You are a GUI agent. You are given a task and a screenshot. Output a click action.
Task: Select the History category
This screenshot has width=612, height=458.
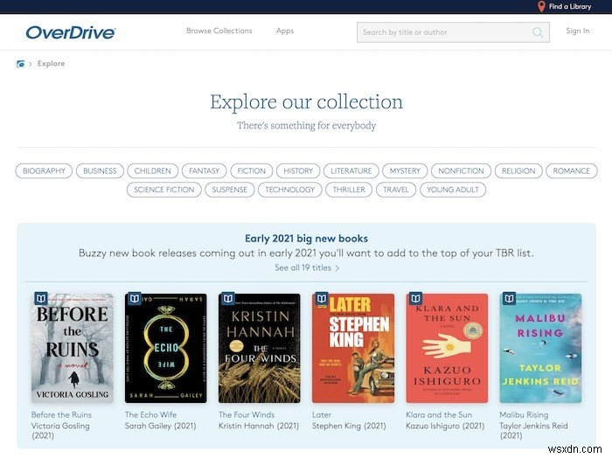298,170
